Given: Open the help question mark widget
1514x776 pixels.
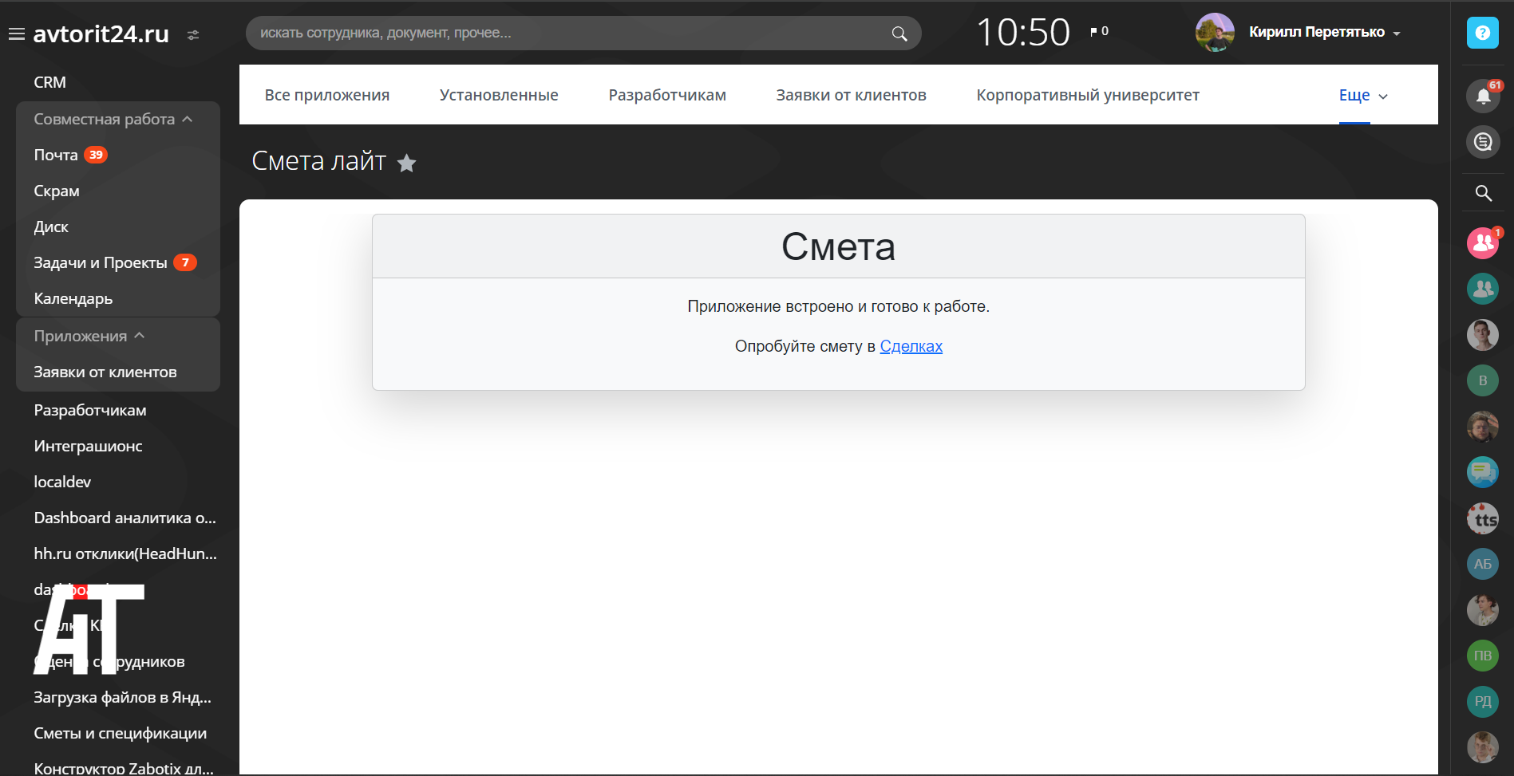Looking at the screenshot, I should click(1482, 33).
